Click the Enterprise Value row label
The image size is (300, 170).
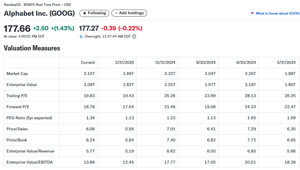[22, 85]
